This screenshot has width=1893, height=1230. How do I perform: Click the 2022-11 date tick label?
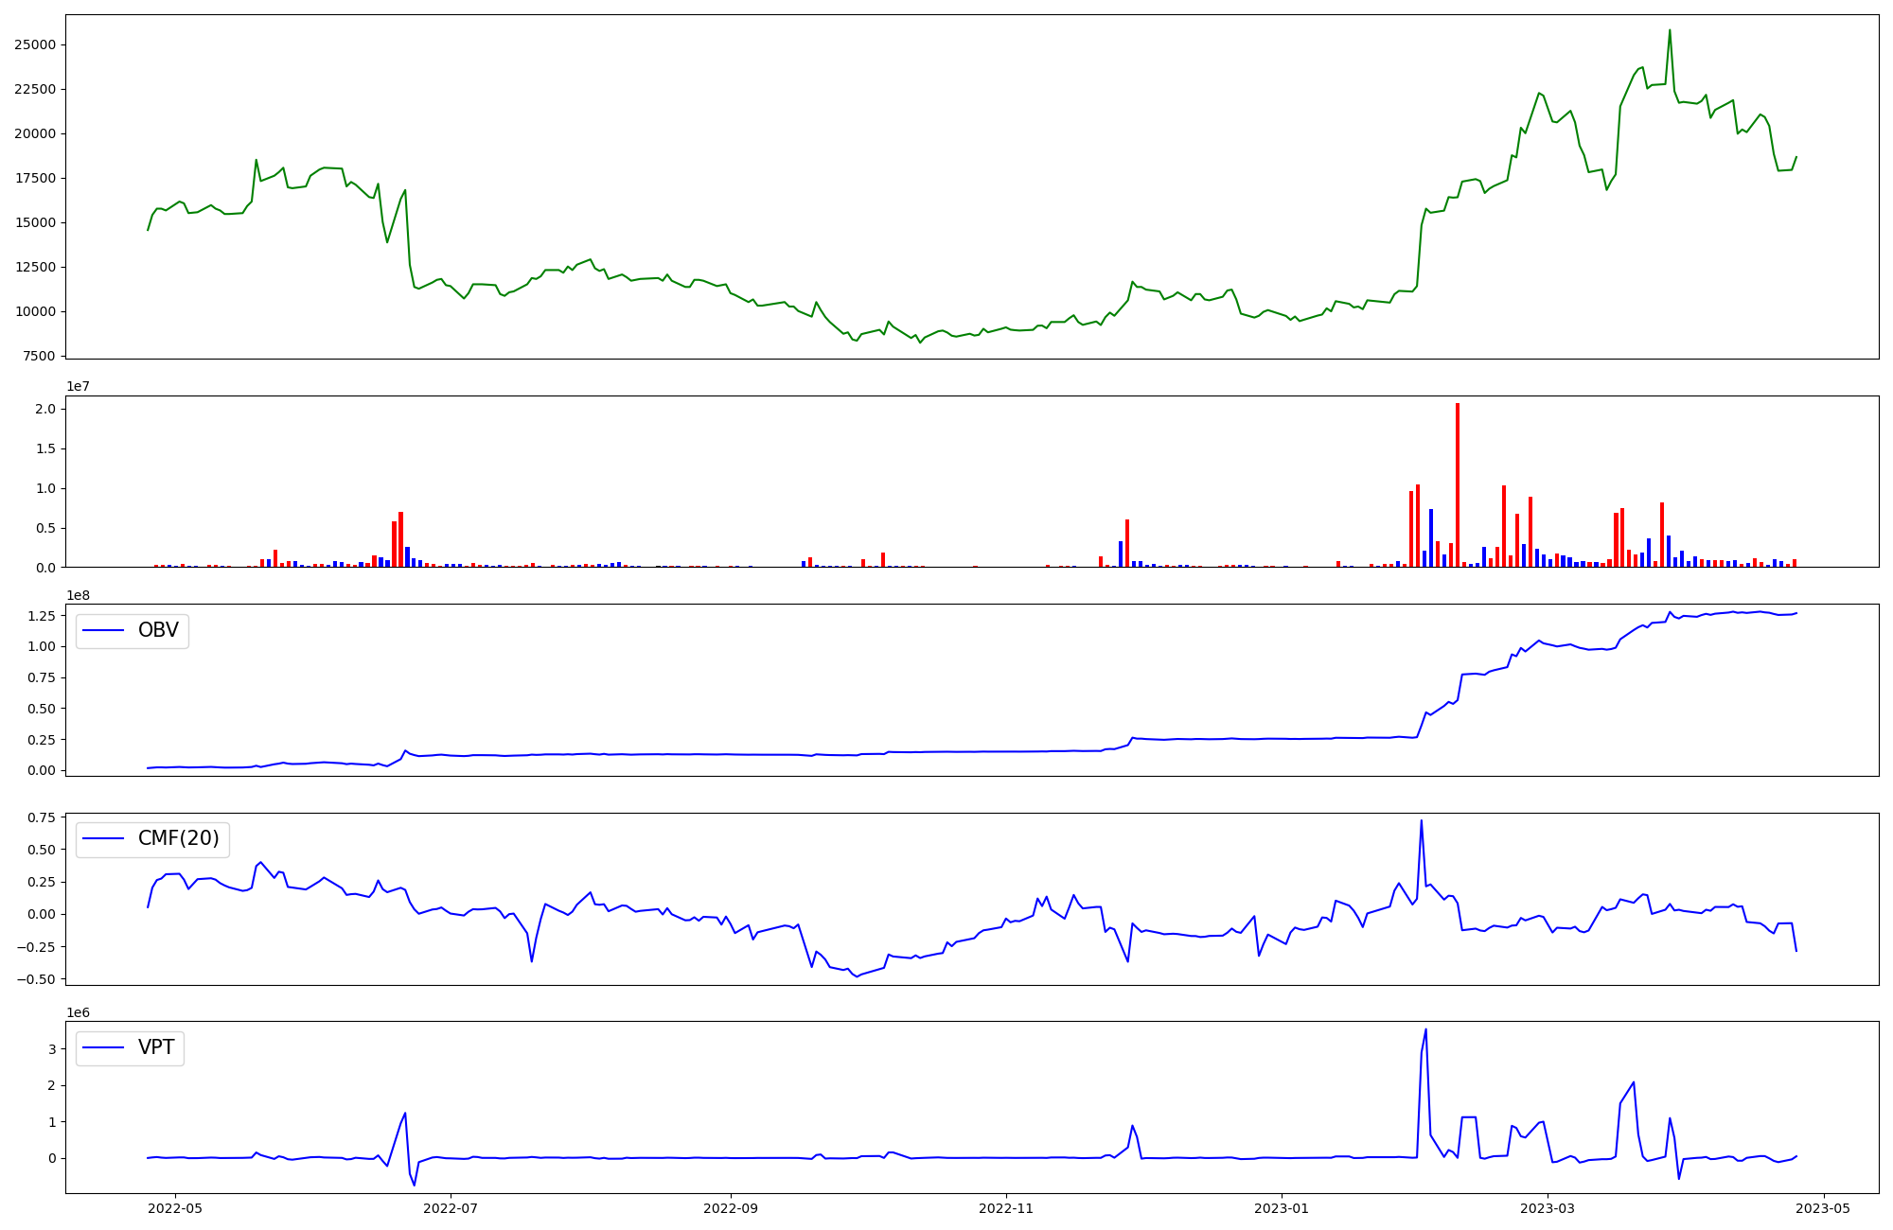click(x=1006, y=1208)
